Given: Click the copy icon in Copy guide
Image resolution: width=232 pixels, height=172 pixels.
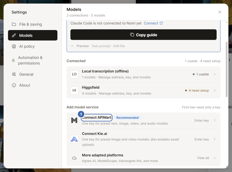Looking at the screenshot, I should coord(132,35).
